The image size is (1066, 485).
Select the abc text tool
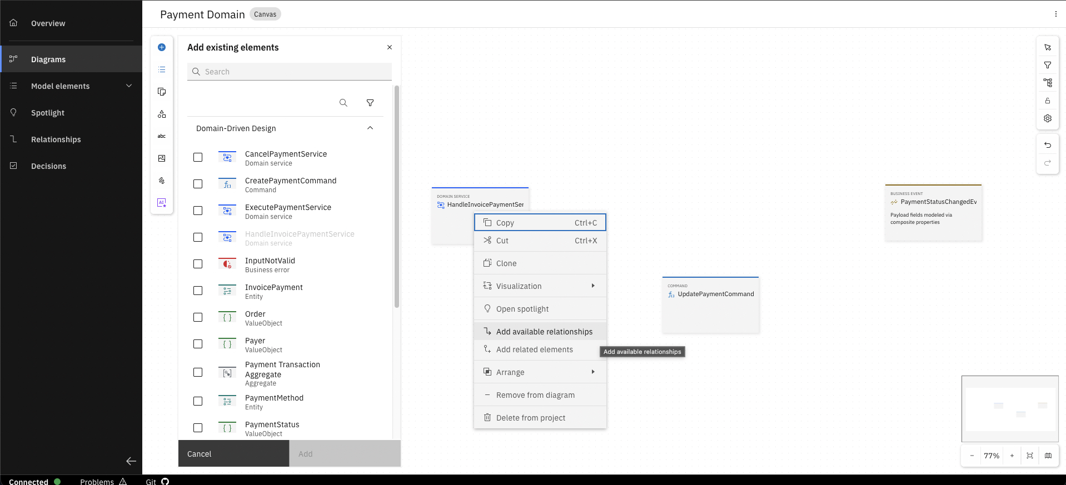point(162,136)
